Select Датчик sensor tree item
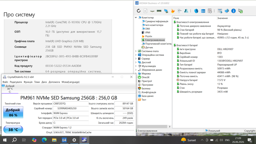This screenshot has height=144, width=256. [149, 48]
